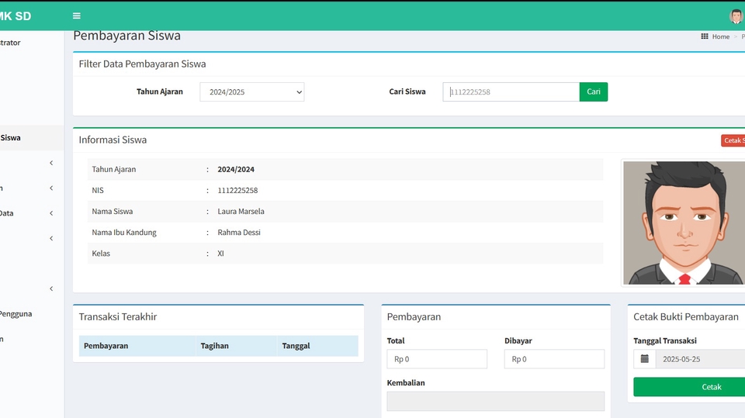
Task: Expand the Data sidebar menu chevron
Action: (51, 213)
